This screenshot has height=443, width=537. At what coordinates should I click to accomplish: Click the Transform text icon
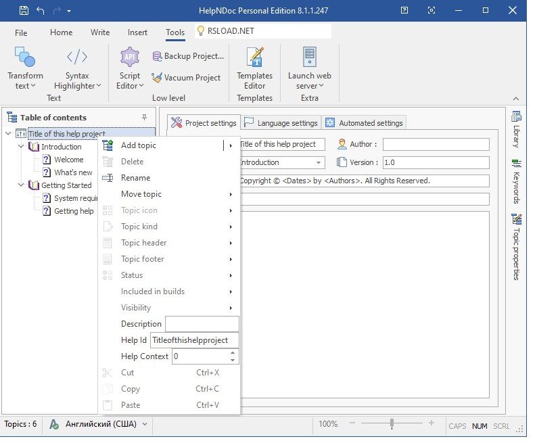pos(25,57)
